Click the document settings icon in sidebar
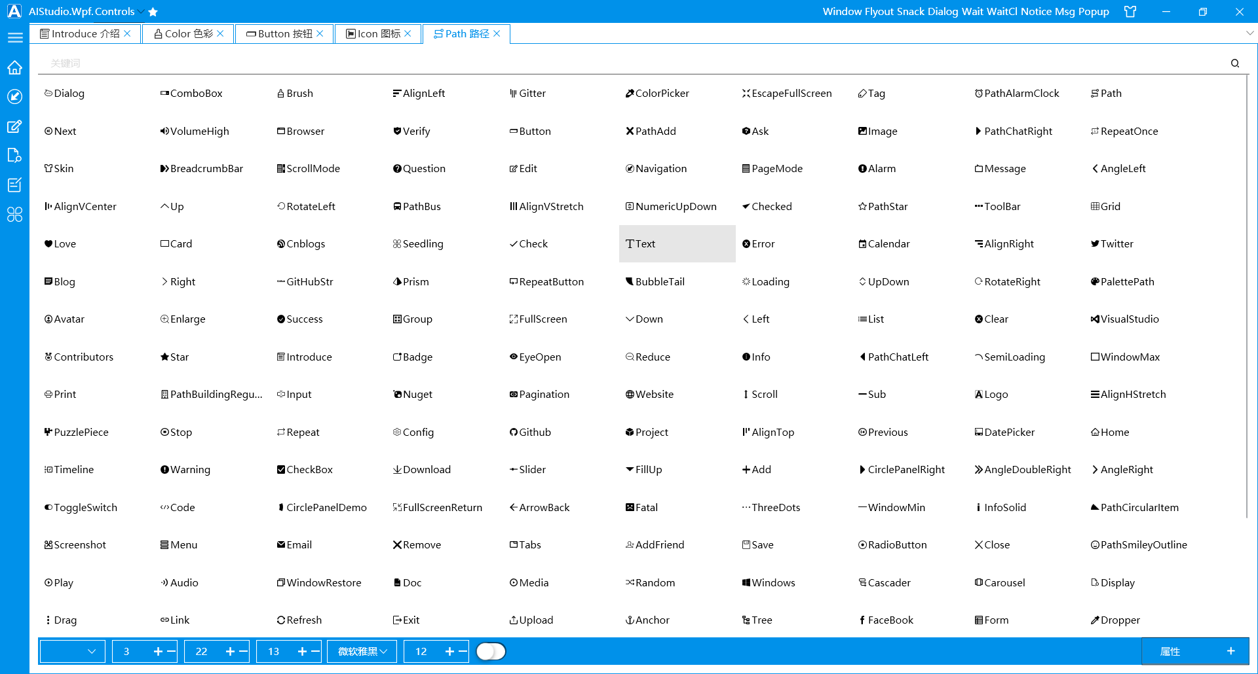Image resolution: width=1258 pixels, height=674 pixels. coord(14,155)
